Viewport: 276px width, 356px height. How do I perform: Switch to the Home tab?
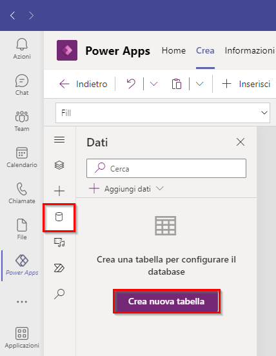coord(173,50)
